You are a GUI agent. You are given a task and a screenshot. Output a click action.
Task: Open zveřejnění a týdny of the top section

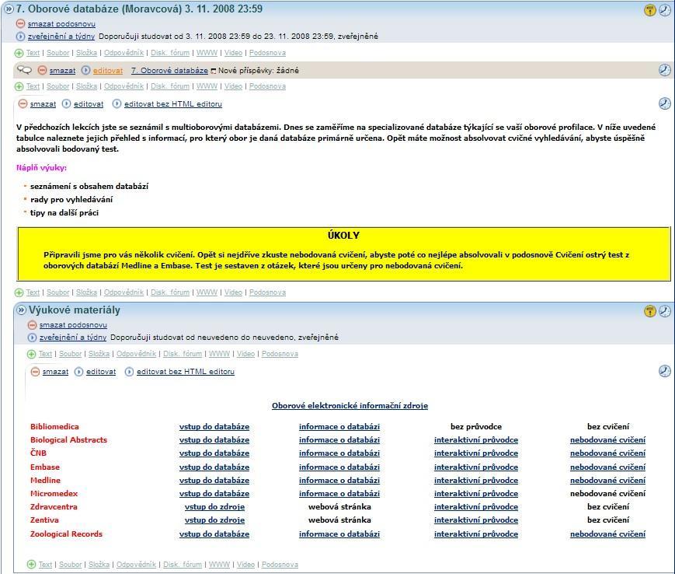pyautogui.click(x=61, y=37)
